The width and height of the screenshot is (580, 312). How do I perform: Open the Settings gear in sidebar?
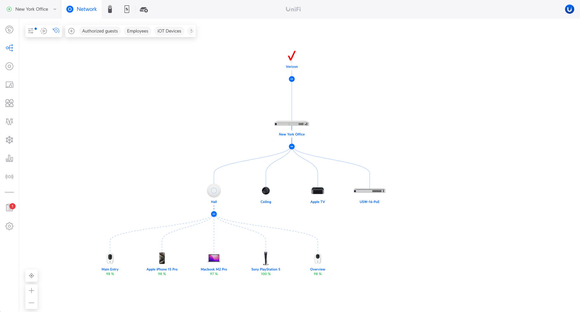[9, 226]
